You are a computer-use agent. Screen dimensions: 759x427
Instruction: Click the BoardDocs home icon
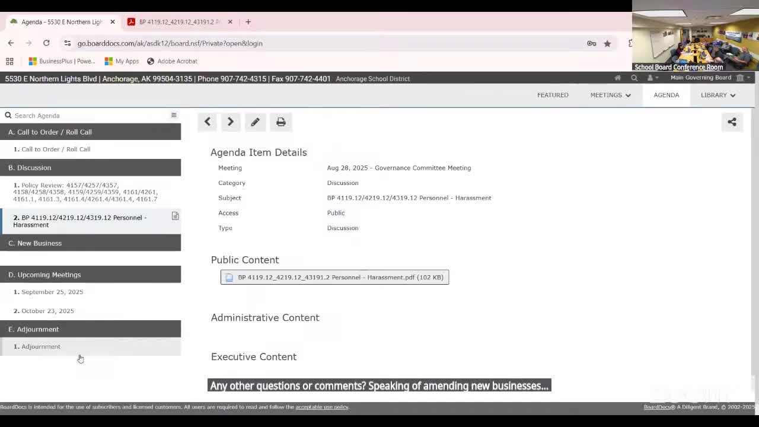coord(617,78)
